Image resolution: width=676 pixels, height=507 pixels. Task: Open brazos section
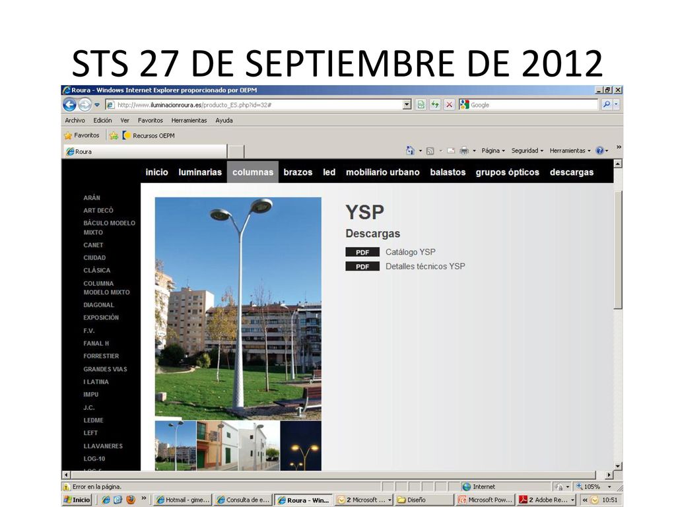coord(298,172)
